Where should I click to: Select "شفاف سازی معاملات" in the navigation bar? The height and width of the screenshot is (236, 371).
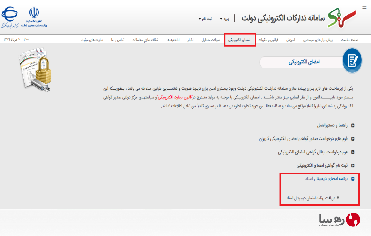point(146,40)
